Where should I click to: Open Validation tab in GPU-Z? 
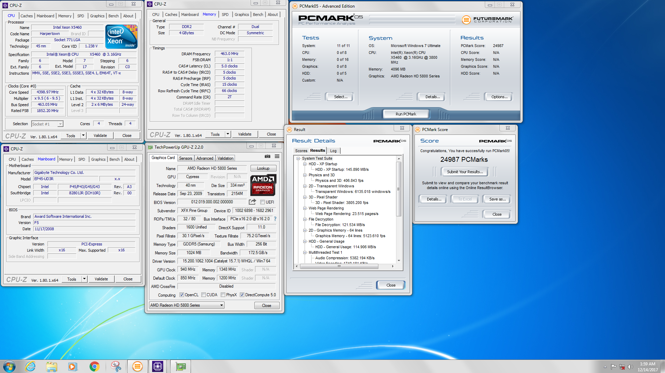click(x=225, y=158)
